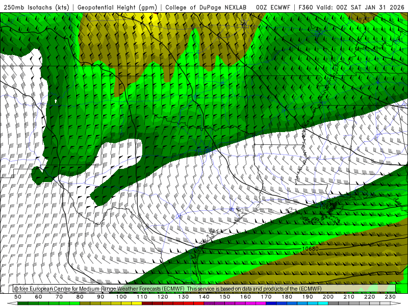Click the brightest yellow swatch in color bar
Screen dimensions: 408x306
137,303
